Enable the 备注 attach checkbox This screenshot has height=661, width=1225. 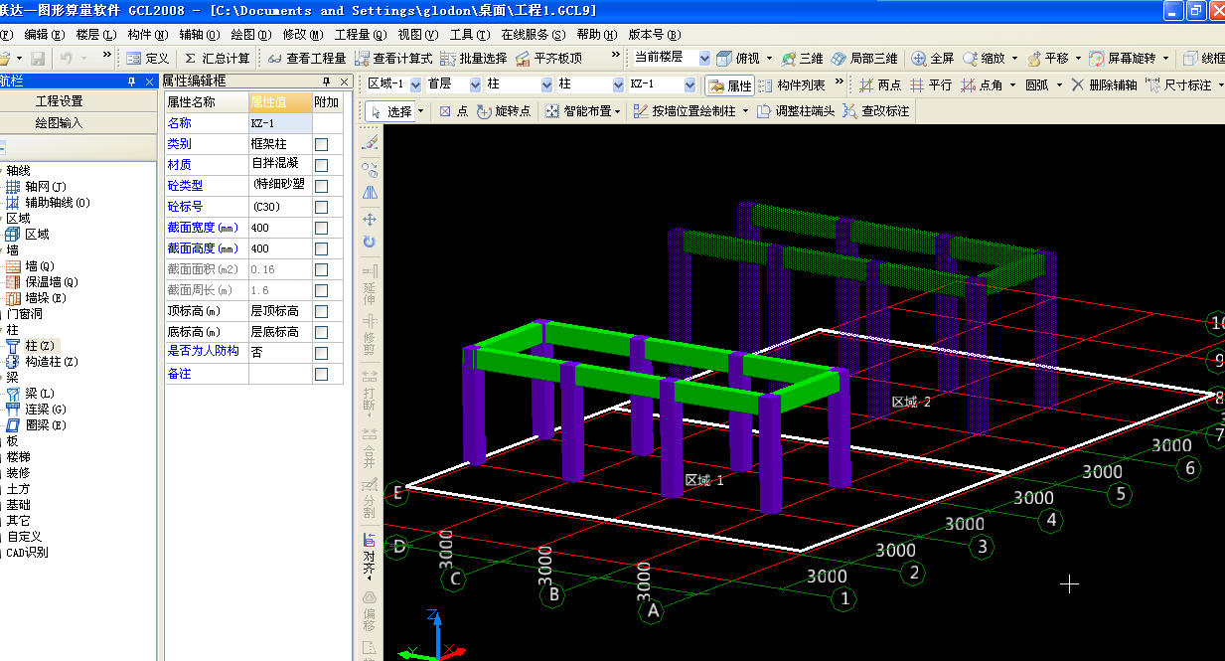pos(321,374)
